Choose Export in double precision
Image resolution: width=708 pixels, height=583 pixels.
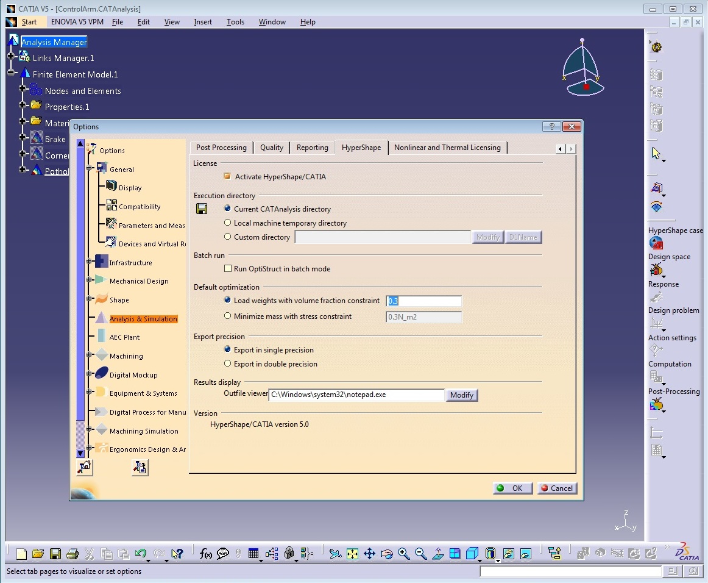tap(228, 363)
